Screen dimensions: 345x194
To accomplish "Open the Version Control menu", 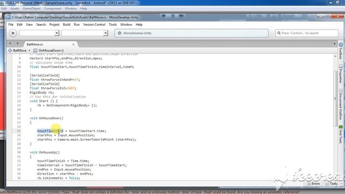I will point(94,25).
